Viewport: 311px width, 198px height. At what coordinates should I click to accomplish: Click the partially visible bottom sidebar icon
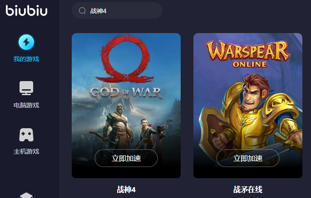pyautogui.click(x=26, y=195)
